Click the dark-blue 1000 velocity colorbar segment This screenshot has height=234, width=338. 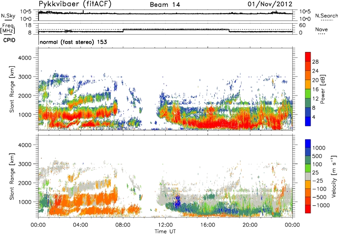pos(308,152)
